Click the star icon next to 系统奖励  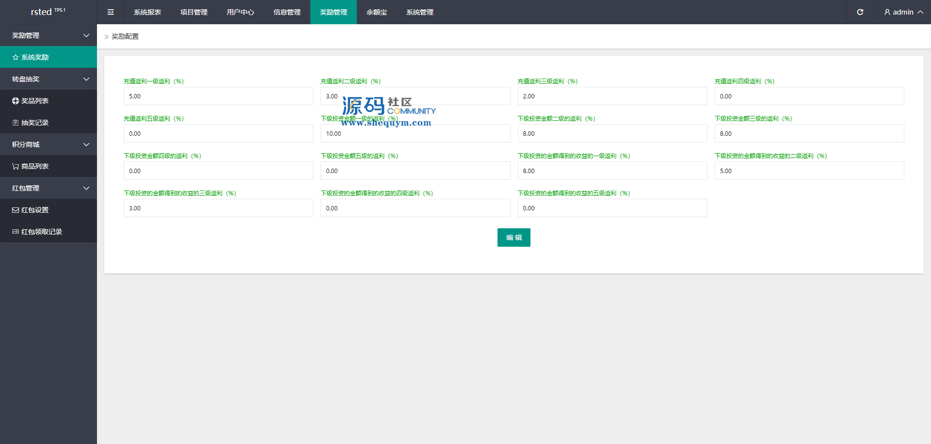tap(16, 57)
